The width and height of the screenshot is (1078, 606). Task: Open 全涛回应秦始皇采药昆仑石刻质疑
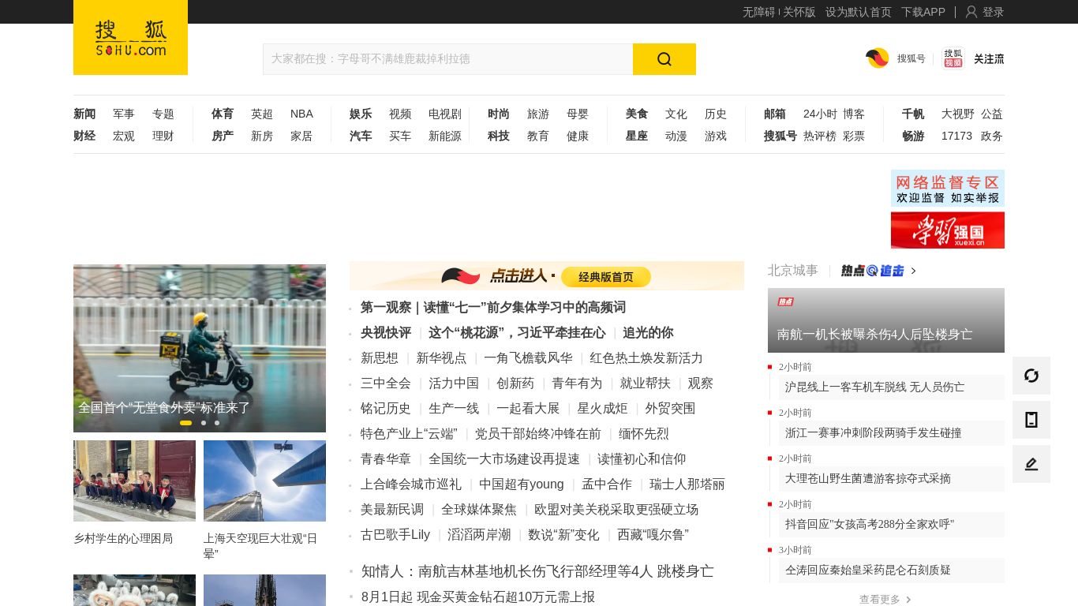tap(892, 570)
